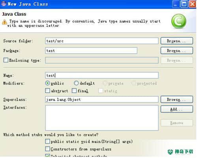
Task: Select the default modifier radio button
Action: pyautogui.click(x=76, y=83)
